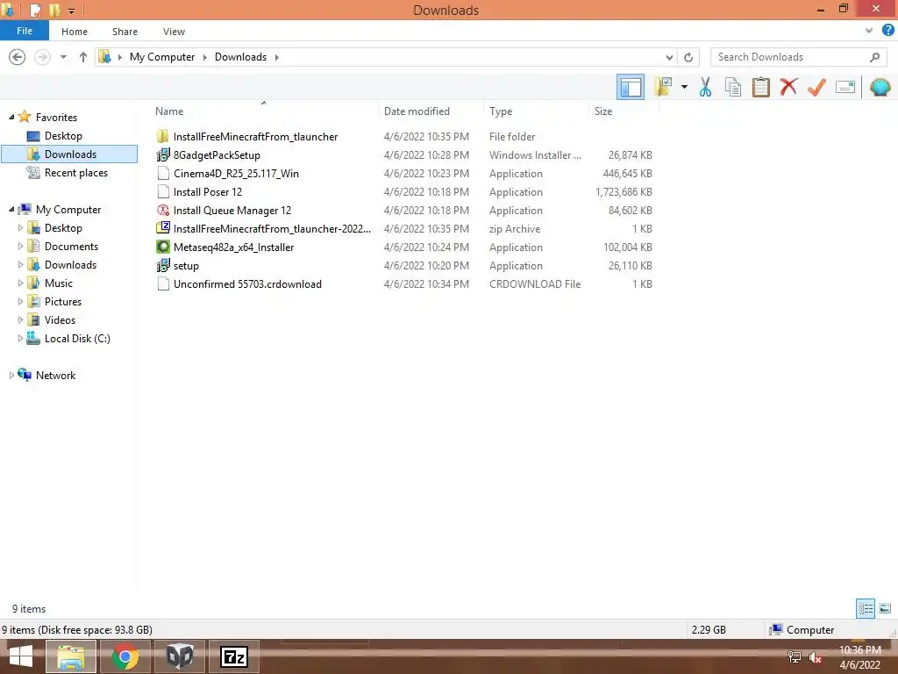
Task: Click the orange checkmark Properties icon
Action: 816,87
